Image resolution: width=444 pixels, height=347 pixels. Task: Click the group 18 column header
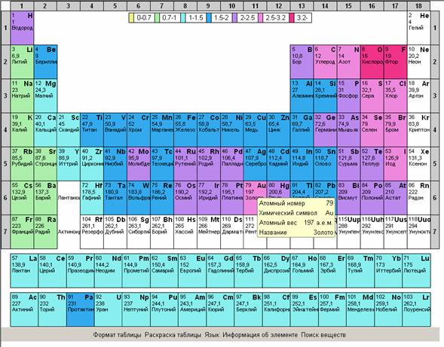[419, 6]
